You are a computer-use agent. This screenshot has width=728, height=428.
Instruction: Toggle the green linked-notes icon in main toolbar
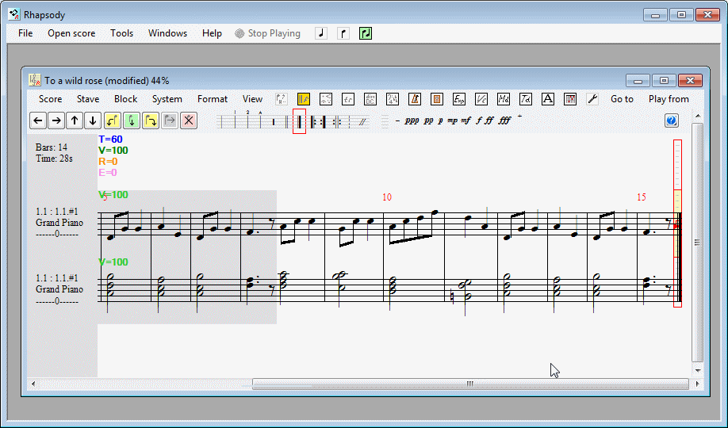(366, 33)
